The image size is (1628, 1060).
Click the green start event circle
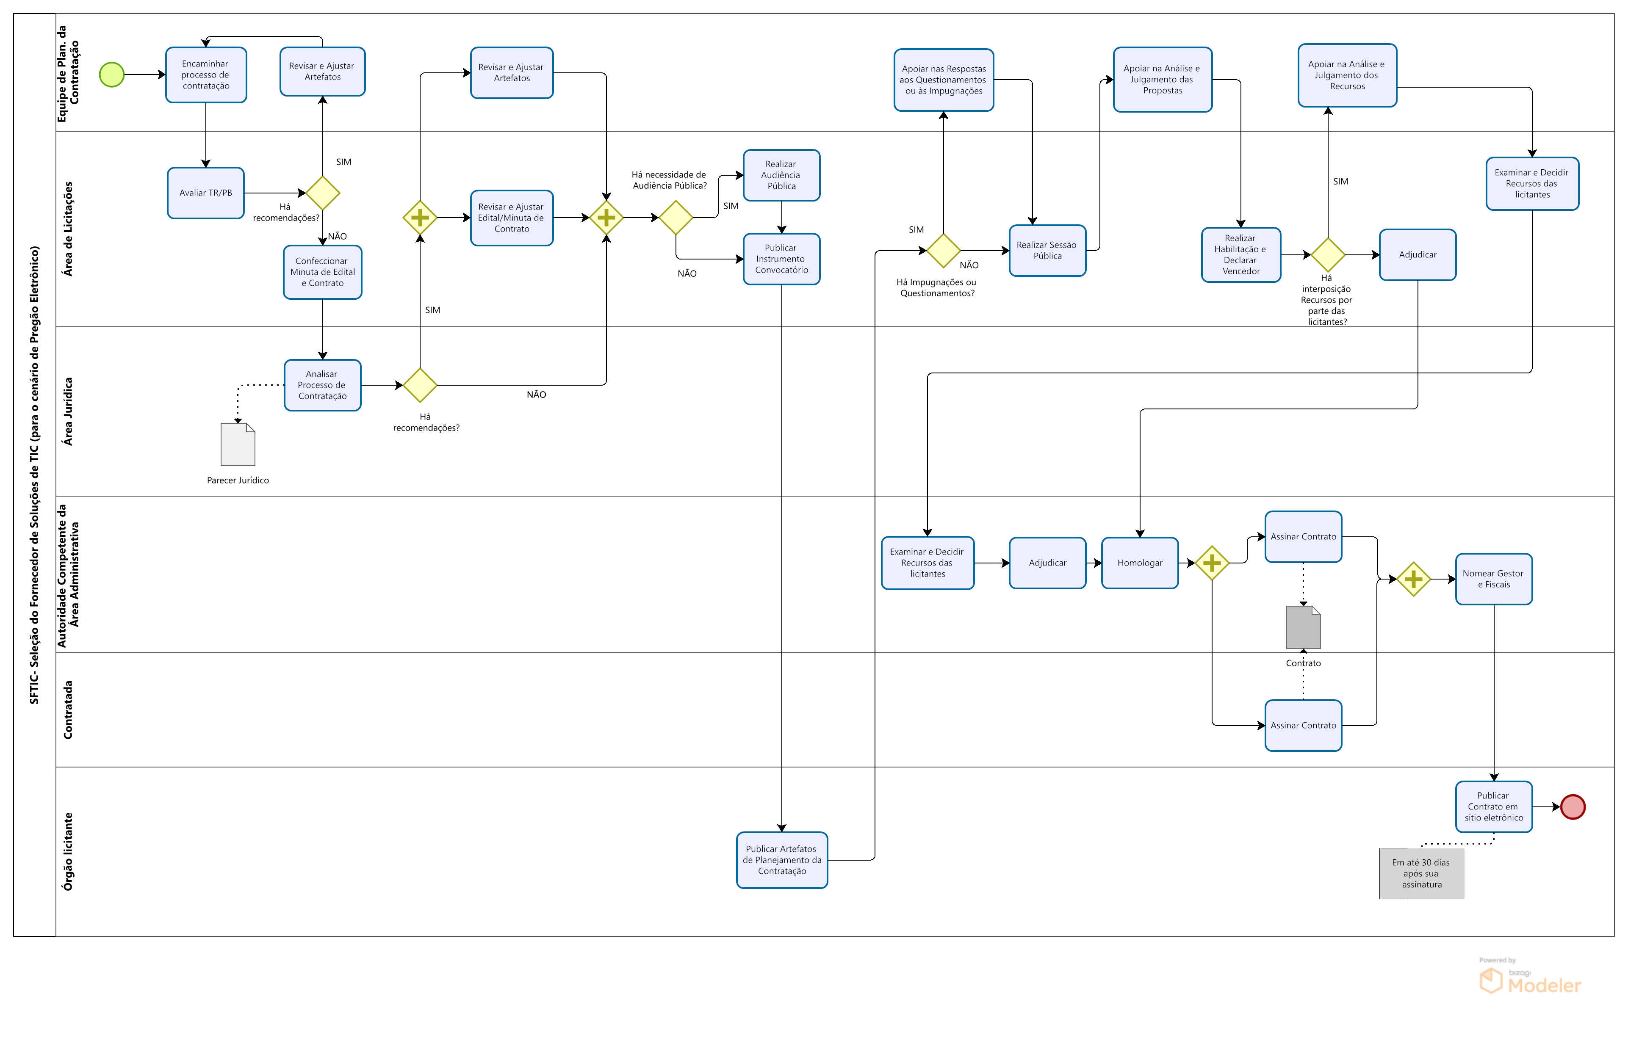[x=111, y=75]
